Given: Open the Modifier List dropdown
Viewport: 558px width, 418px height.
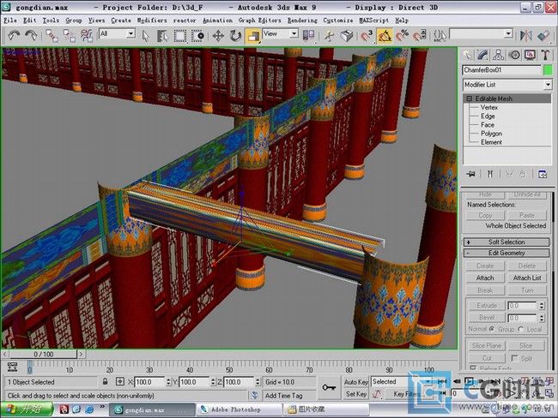Looking at the screenshot, I should click(507, 85).
